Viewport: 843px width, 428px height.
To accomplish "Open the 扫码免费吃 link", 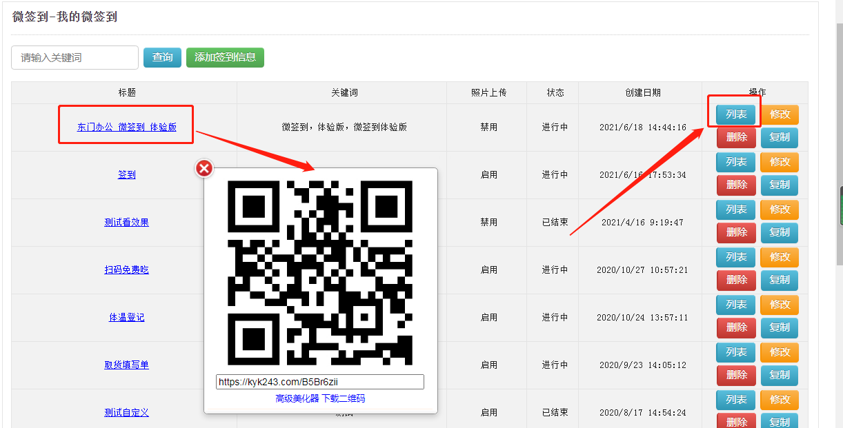I will 126,269.
